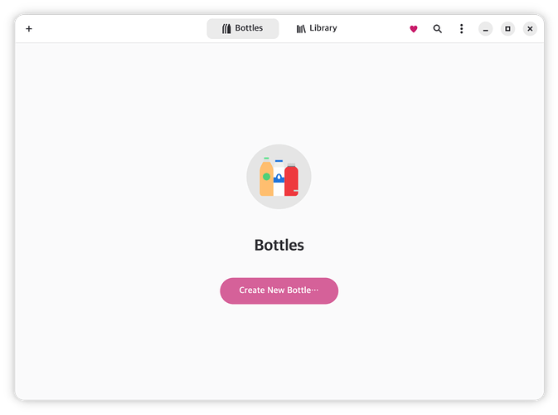Minimize the Bottles window

tap(485, 29)
